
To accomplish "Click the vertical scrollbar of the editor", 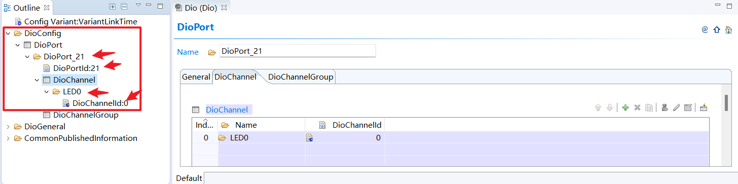I will click(726, 102).
